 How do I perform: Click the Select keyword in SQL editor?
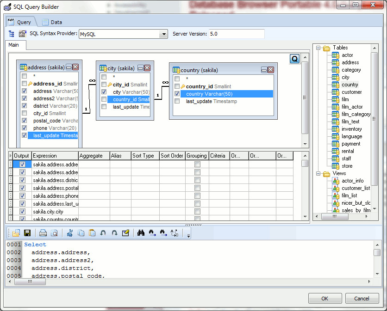35,244
